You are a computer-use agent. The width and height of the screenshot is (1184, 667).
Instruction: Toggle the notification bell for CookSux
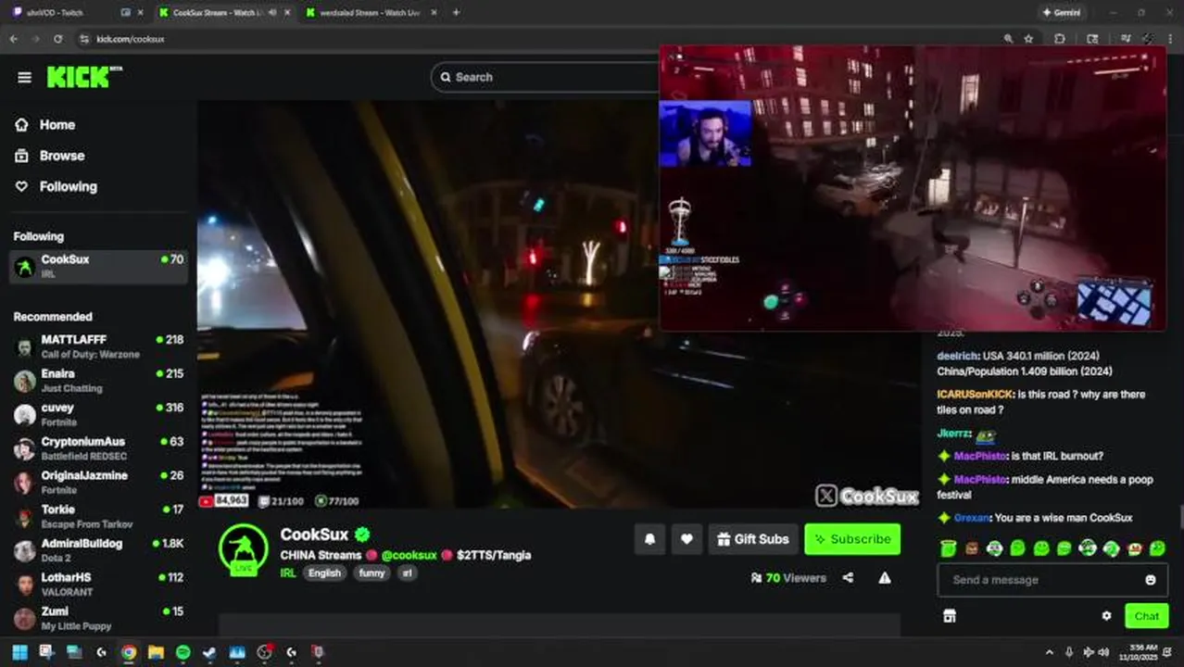tap(649, 539)
